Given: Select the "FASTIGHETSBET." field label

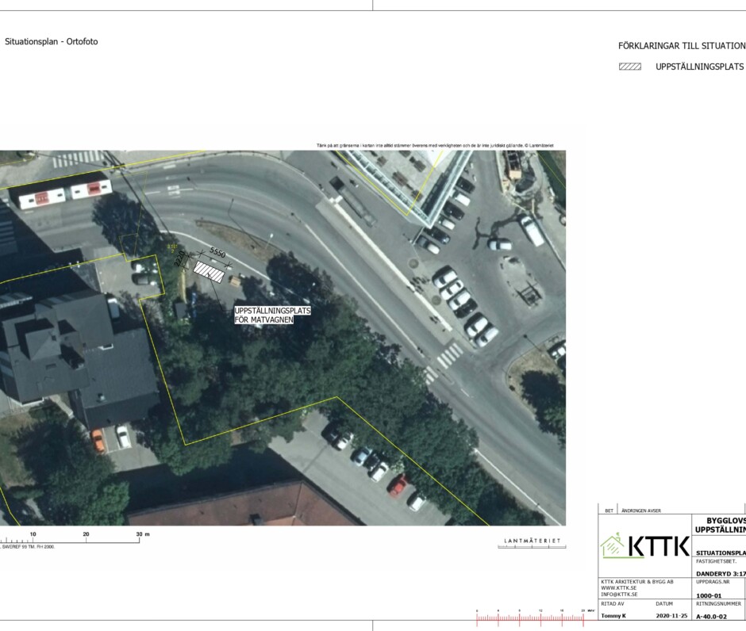Looking at the screenshot, I should [716, 561].
